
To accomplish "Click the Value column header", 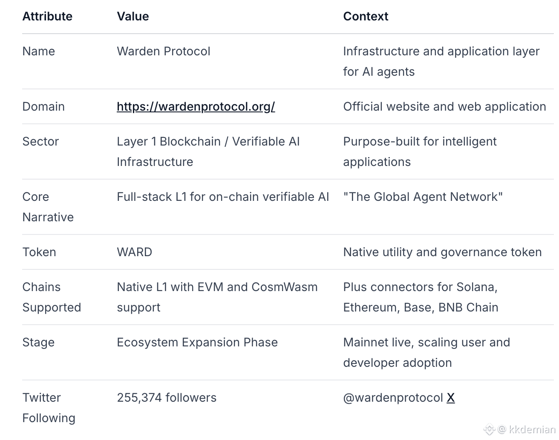I will [x=133, y=16].
